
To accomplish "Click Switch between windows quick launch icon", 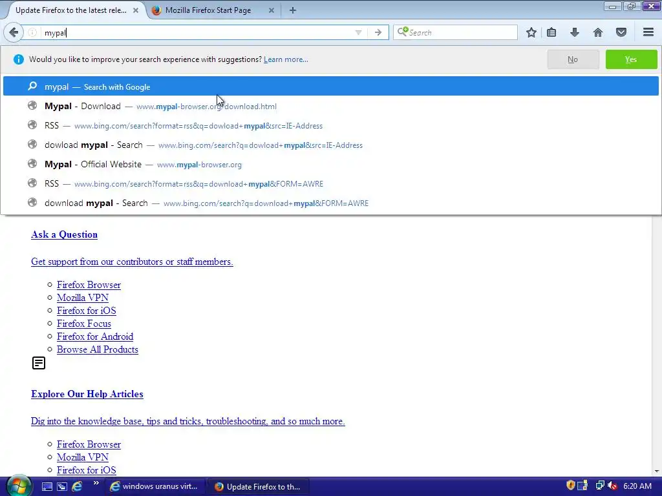I will (x=61, y=487).
